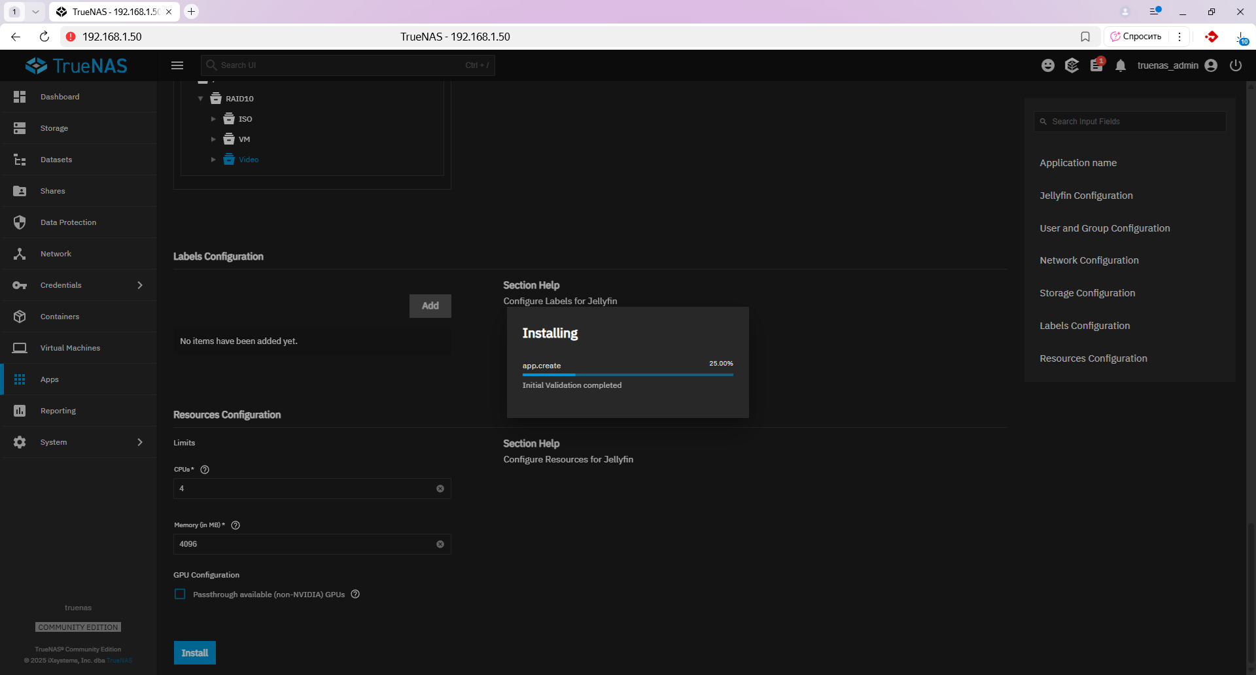Viewport: 1256px width, 675px height.
Task: Click the feedback smiley face icon
Action: coord(1048,65)
